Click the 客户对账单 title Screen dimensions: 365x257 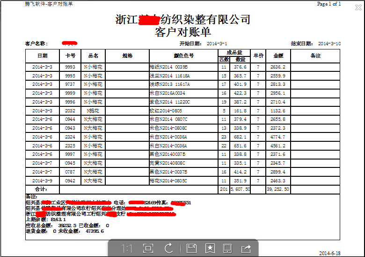coord(183,32)
